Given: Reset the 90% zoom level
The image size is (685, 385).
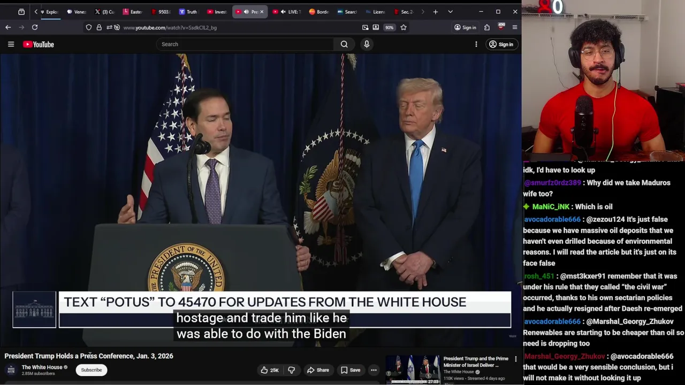Looking at the screenshot, I should point(390,27).
